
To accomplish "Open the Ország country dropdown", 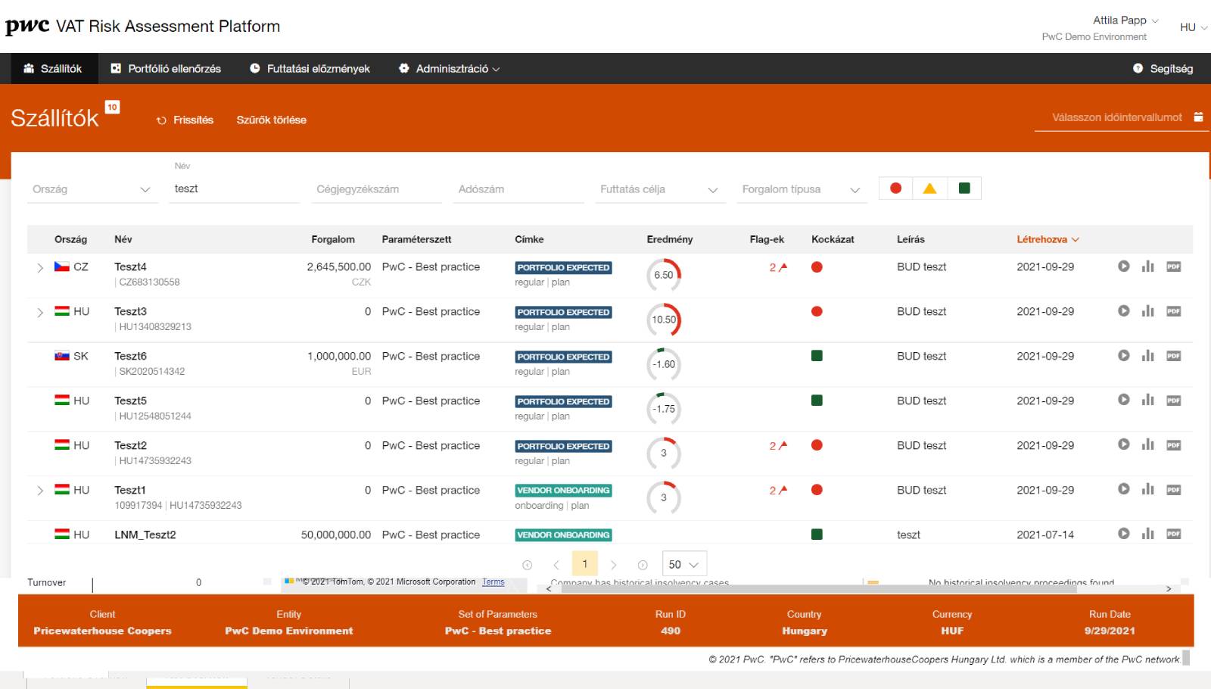I will tap(91, 189).
